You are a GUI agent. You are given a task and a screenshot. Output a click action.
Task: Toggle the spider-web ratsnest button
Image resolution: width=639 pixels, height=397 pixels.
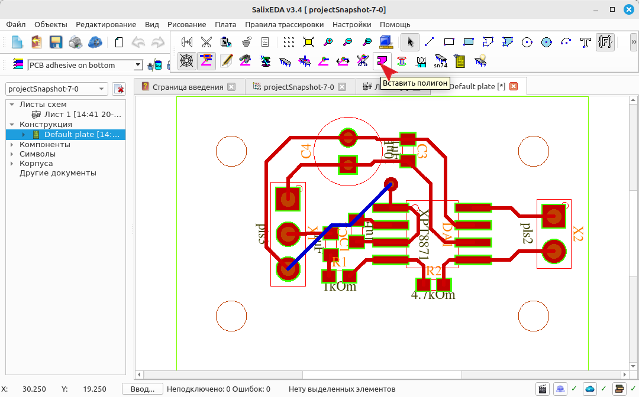(186, 61)
